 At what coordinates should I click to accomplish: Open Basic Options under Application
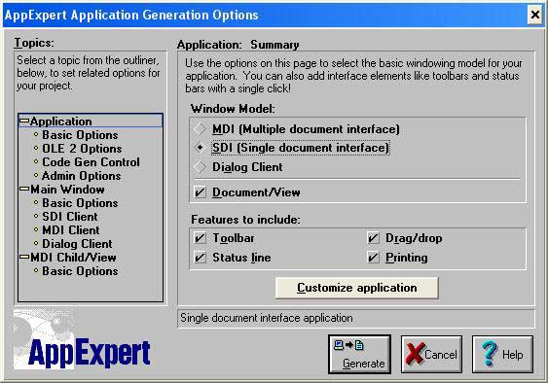80,135
